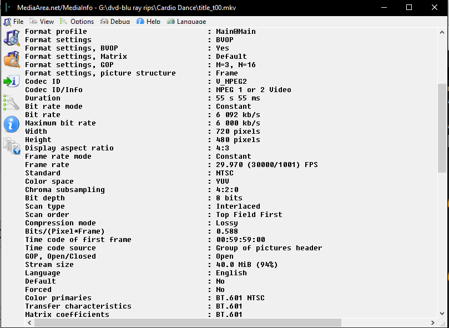Click the '40.0 MiB (94%)' stream size
This screenshot has width=449, height=328.
(247, 264)
